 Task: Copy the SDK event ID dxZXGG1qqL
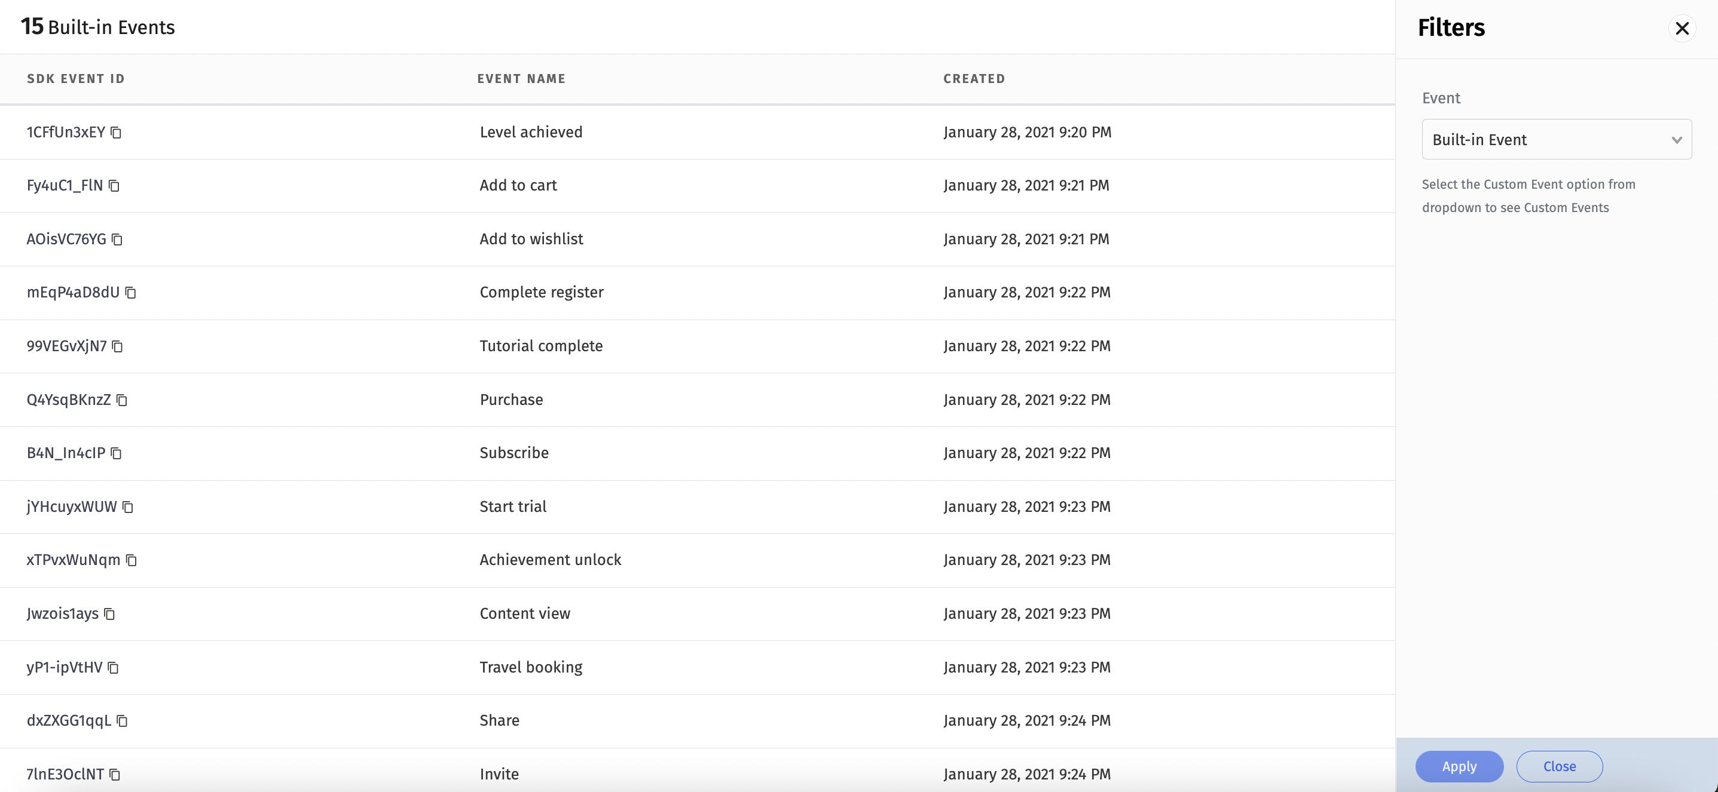pos(122,721)
